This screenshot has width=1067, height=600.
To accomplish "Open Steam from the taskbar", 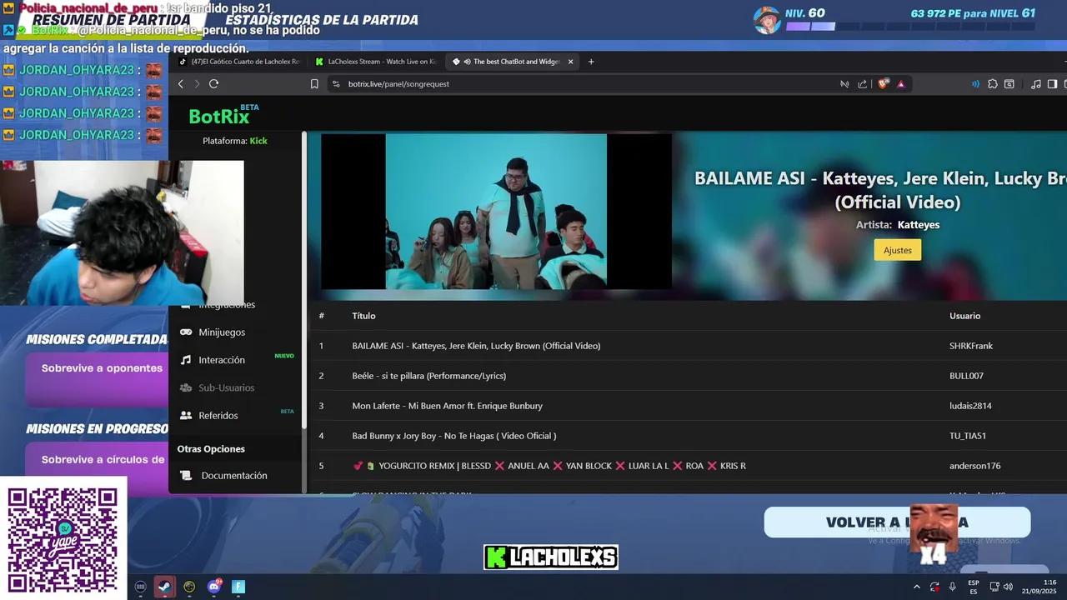I will (x=164, y=587).
